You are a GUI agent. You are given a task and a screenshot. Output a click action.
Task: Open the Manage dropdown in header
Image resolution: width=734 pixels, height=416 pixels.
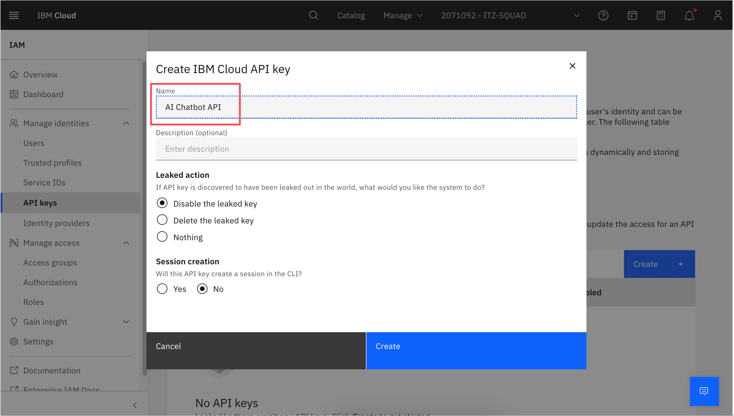click(x=403, y=15)
